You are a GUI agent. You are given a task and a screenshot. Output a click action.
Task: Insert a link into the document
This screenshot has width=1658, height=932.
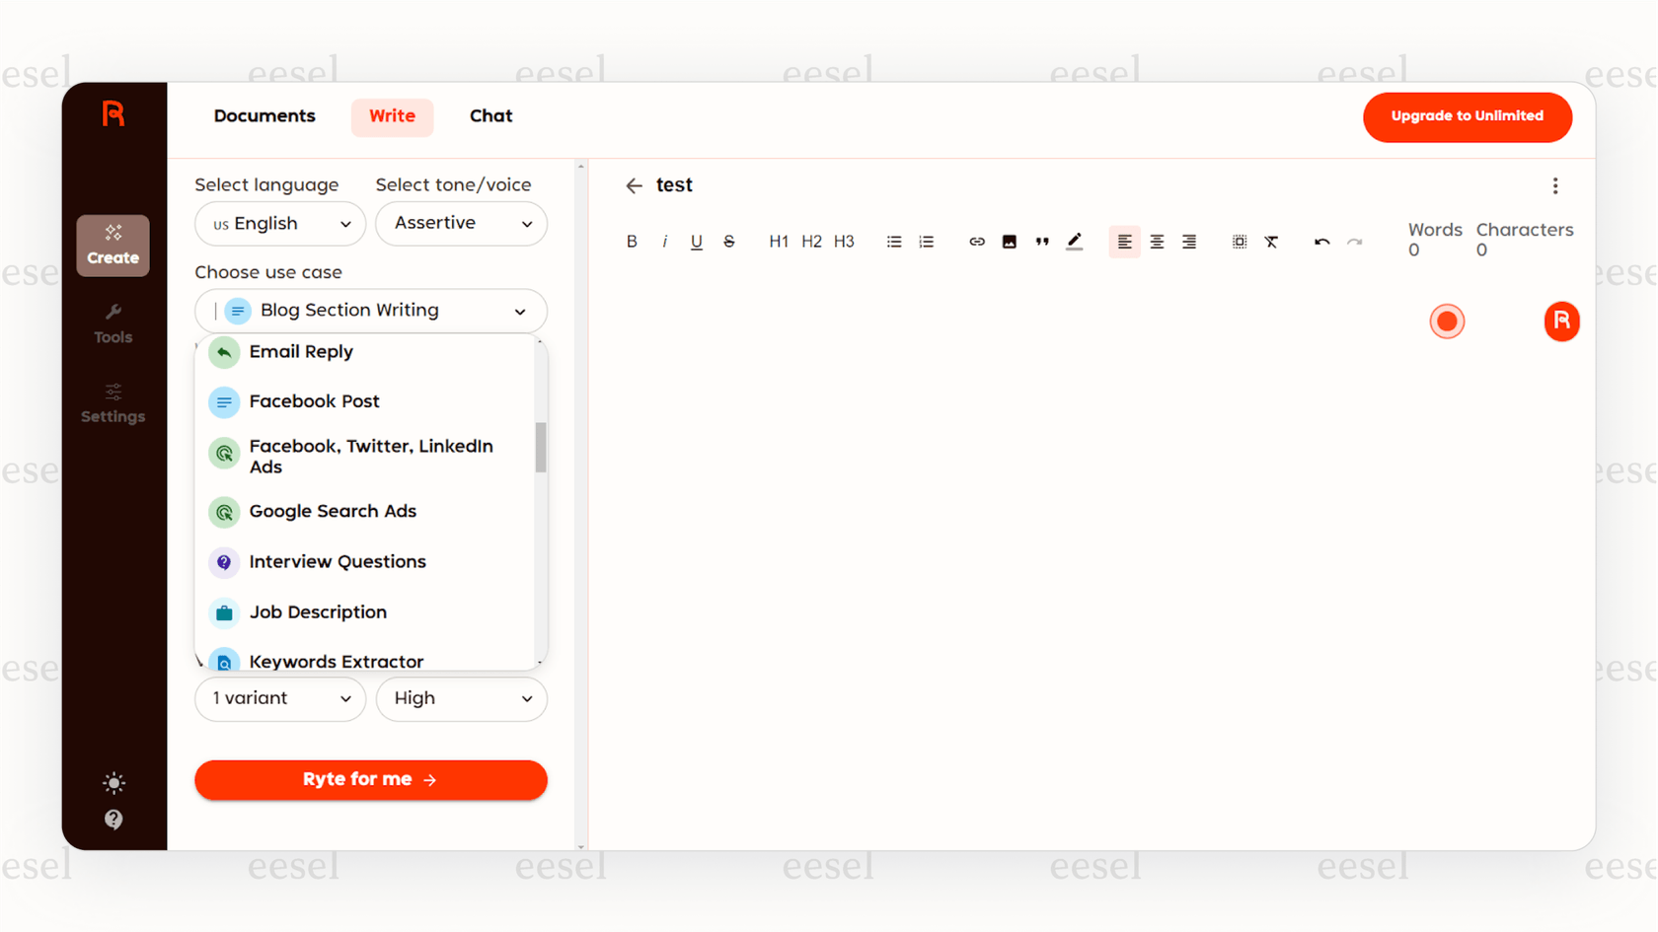pos(976,241)
